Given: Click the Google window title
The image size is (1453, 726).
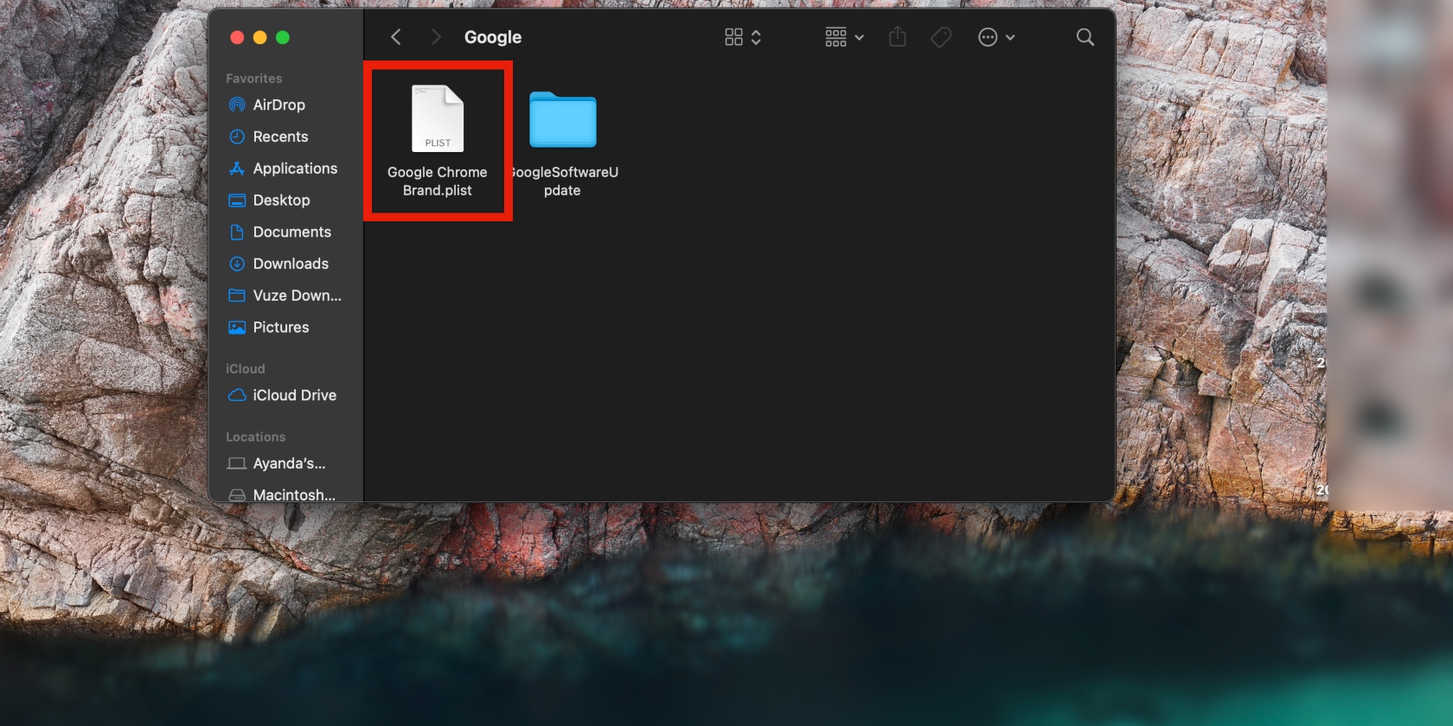Looking at the screenshot, I should (493, 37).
